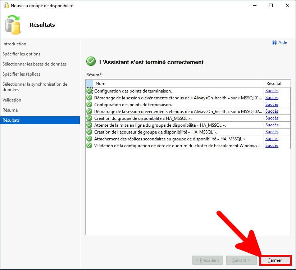Open the Succès link for "Attente de la mise en ligne"
The height and width of the screenshot is (270, 296).
point(272,125)
